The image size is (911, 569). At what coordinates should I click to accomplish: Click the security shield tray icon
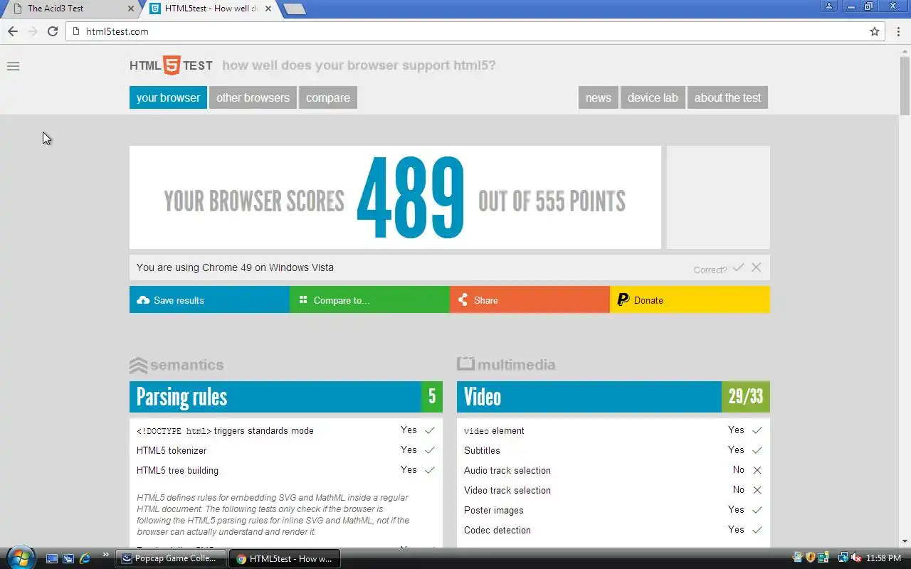(810, 558)
